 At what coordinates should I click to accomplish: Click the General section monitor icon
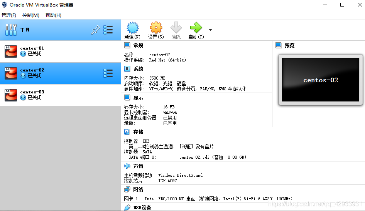pyautogui.click(x=127, y=45)
